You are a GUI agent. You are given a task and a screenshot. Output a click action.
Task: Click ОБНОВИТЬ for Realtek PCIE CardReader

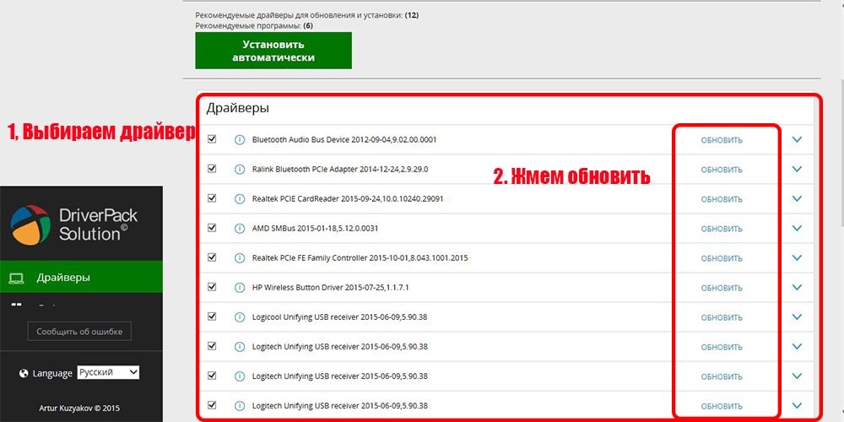coord(722,199)
